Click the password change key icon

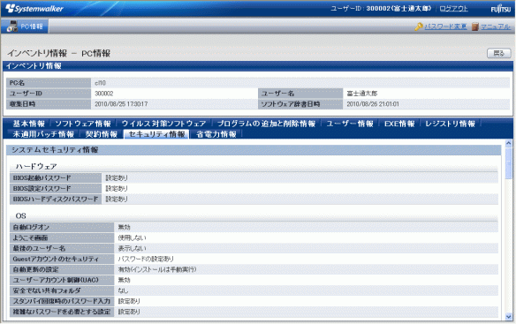pos(419,26)
